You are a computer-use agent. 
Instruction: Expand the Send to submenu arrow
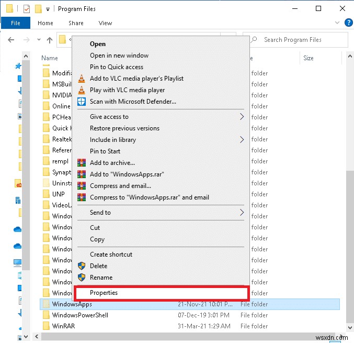[242, 213]
